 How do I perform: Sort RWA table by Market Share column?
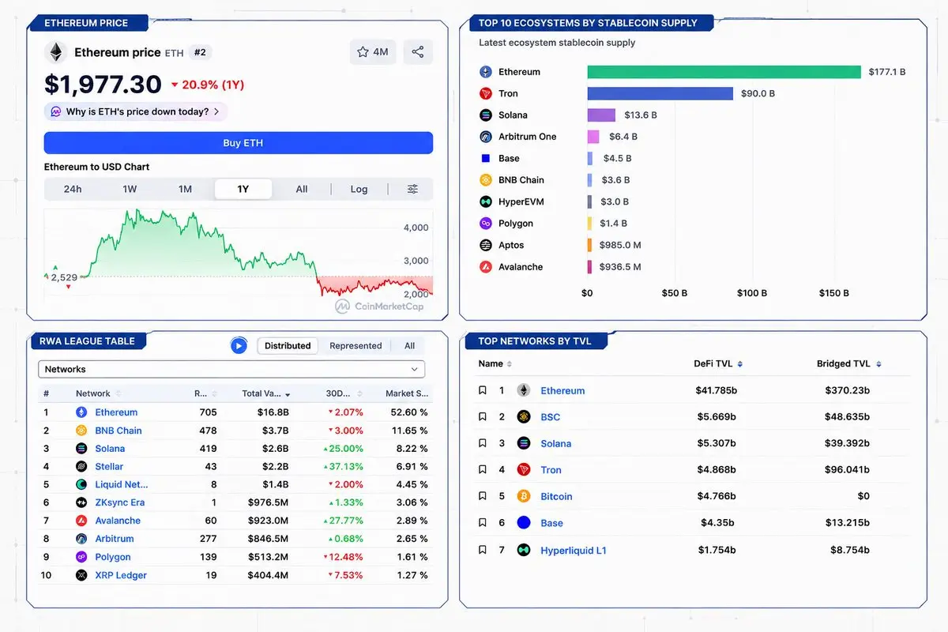[x=407, y=393]
